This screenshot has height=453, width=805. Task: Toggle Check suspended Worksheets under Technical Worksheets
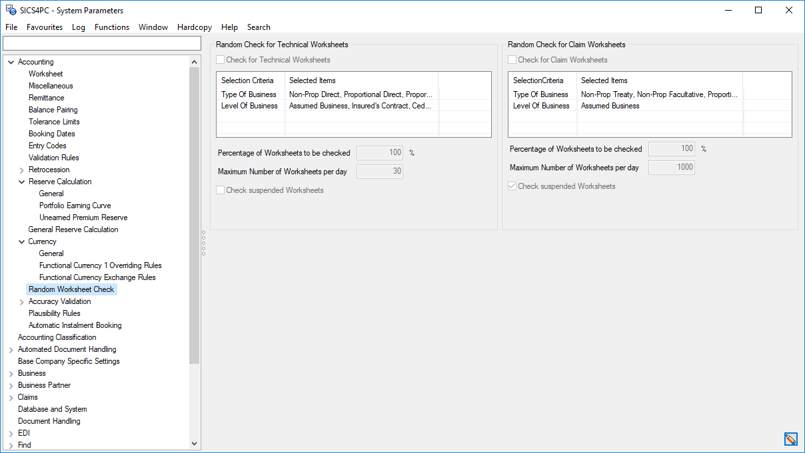220,190
